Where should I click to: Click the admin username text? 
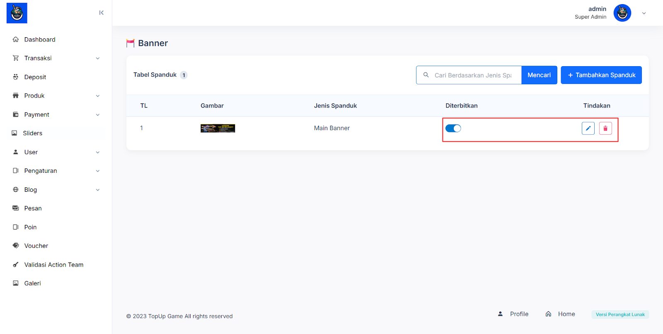click(x=597, y=9)
